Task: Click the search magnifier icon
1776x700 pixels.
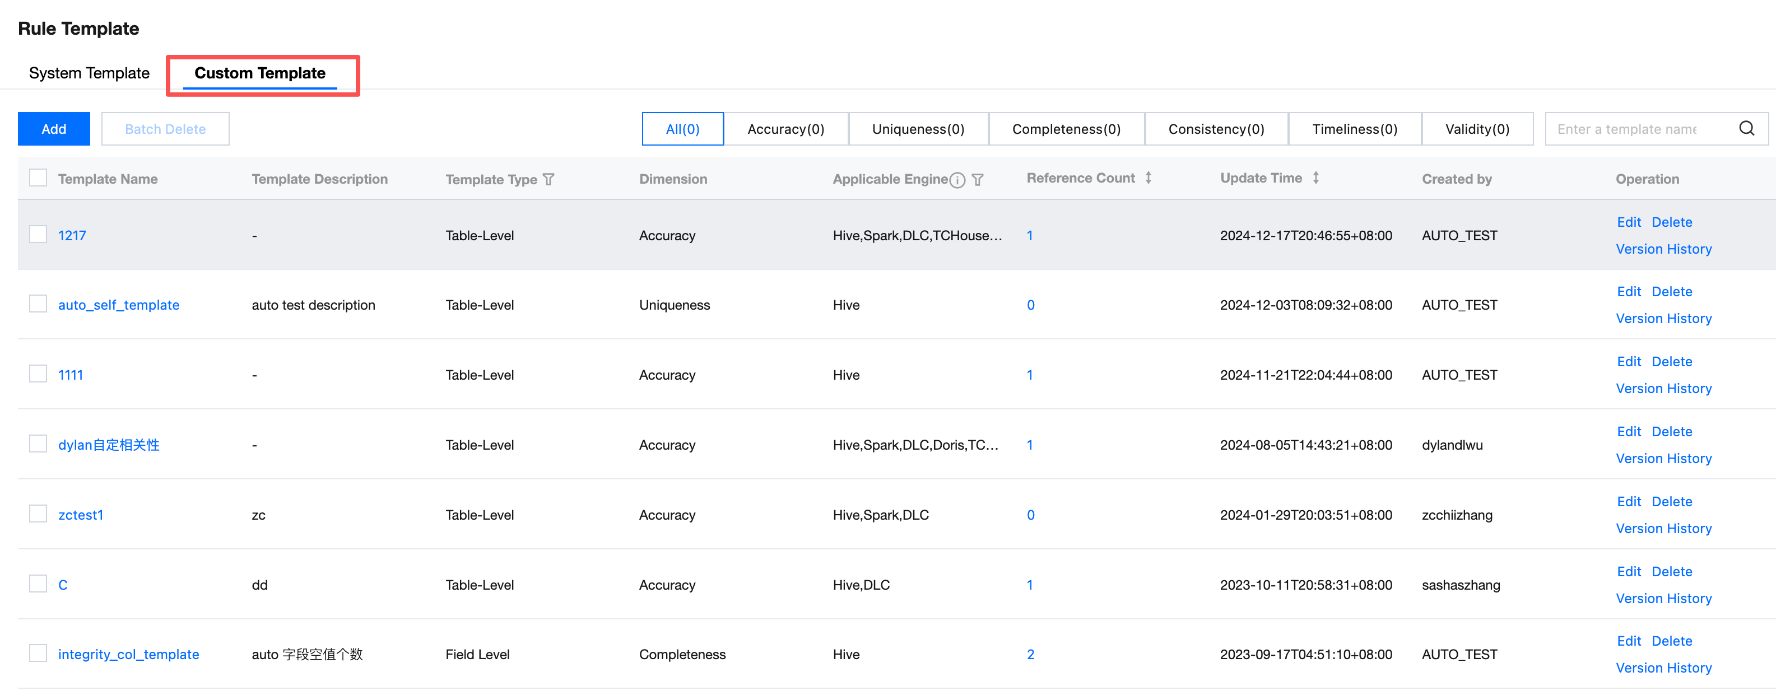Action: pyautogui.click(x=1746, y=129)
